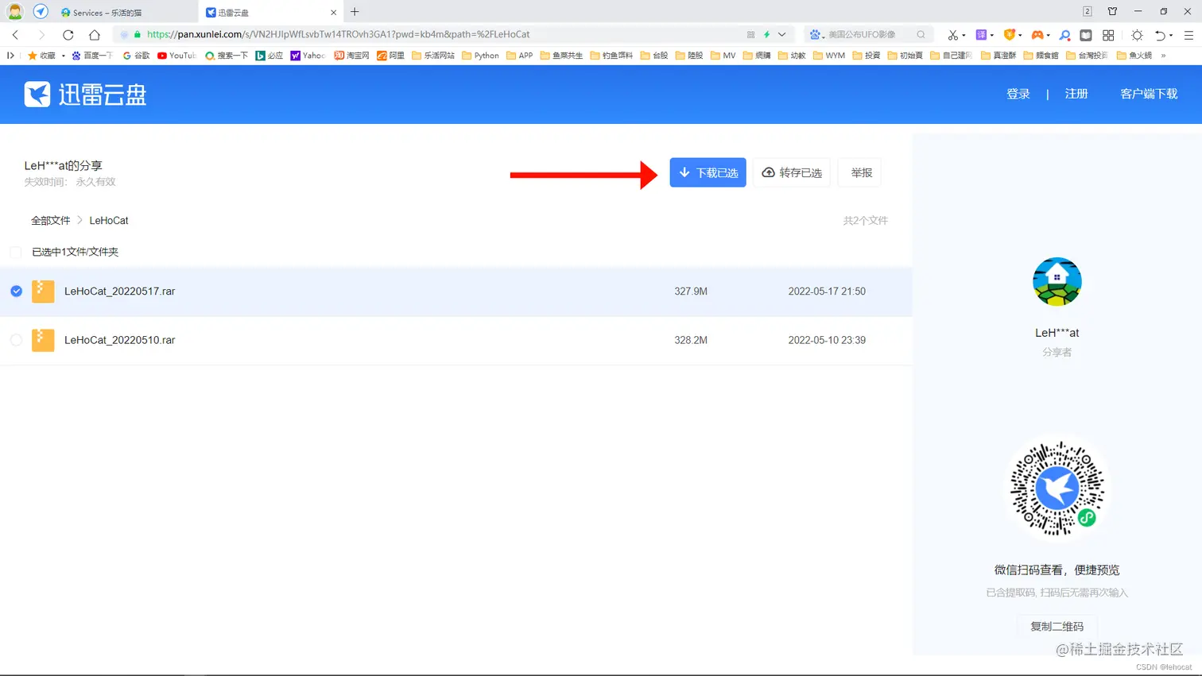Open the undo restore icon dropdown arrow
This screenshot has height=676, width=1202.
(x=1171, y=36)
